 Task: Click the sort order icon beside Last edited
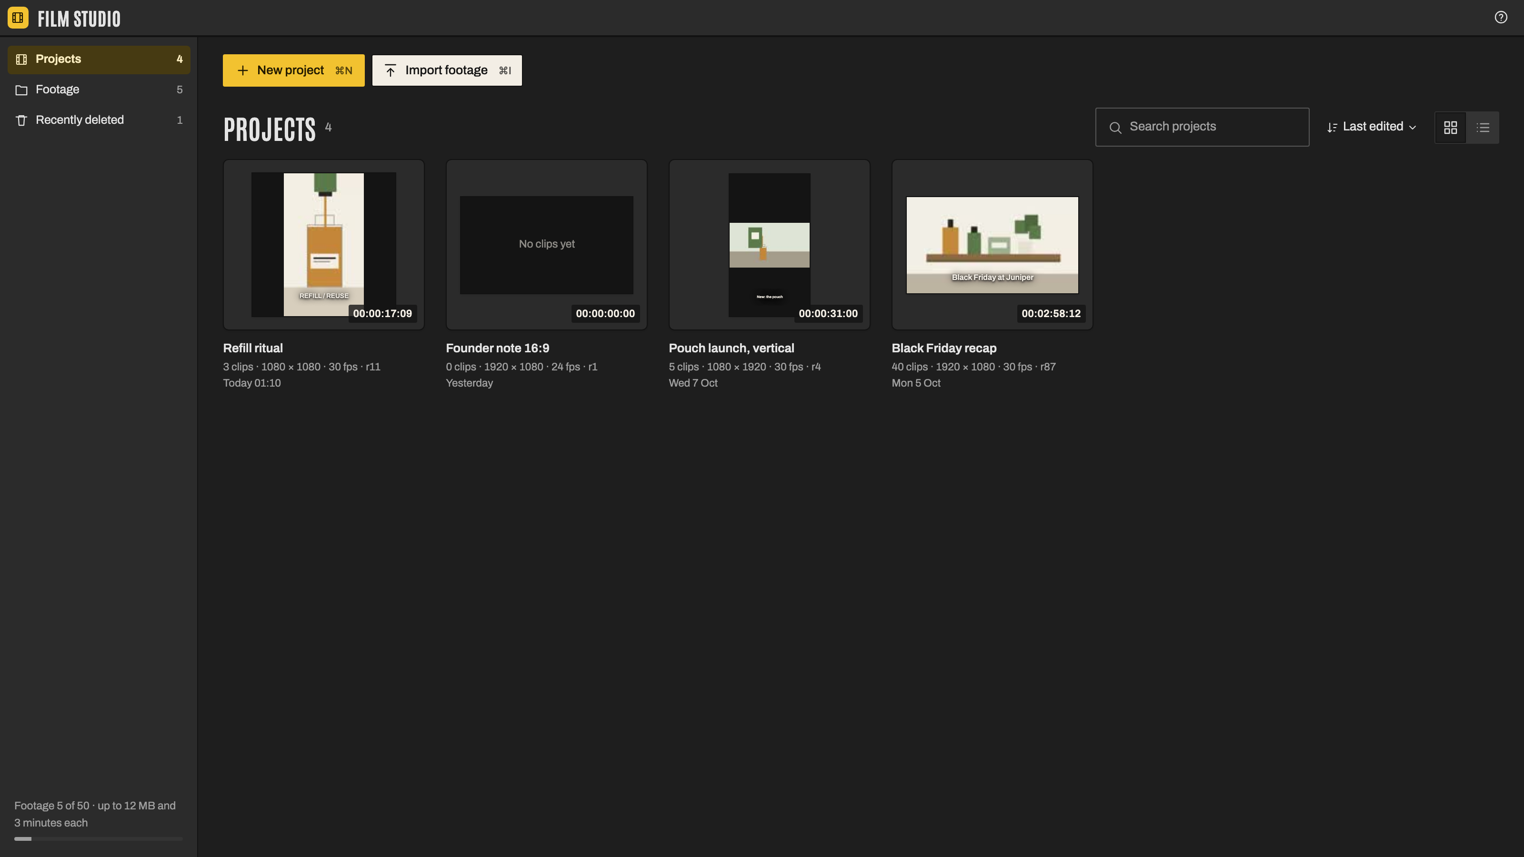1332,127
